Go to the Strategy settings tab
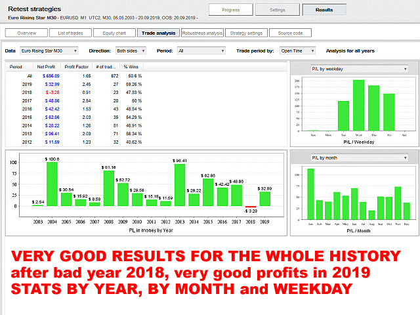 tap(247, 32)
